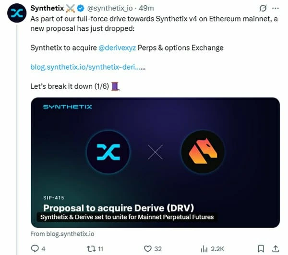The width and height of the screenshot is (288, 255).
Task: Click the orange Derive logo in card
Action: 203,152
